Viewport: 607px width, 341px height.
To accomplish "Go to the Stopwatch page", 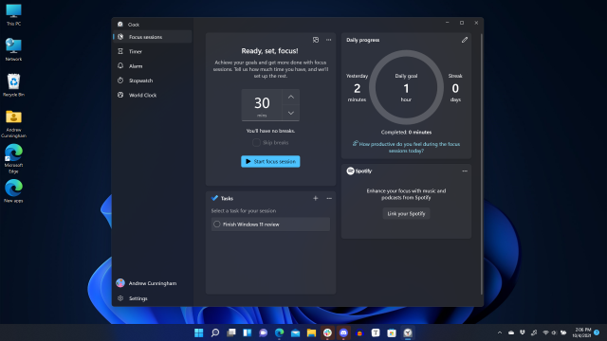I will pos(153,81).
